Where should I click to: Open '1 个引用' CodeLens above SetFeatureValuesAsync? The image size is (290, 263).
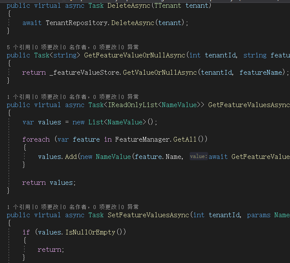click(x=19, y=207)
